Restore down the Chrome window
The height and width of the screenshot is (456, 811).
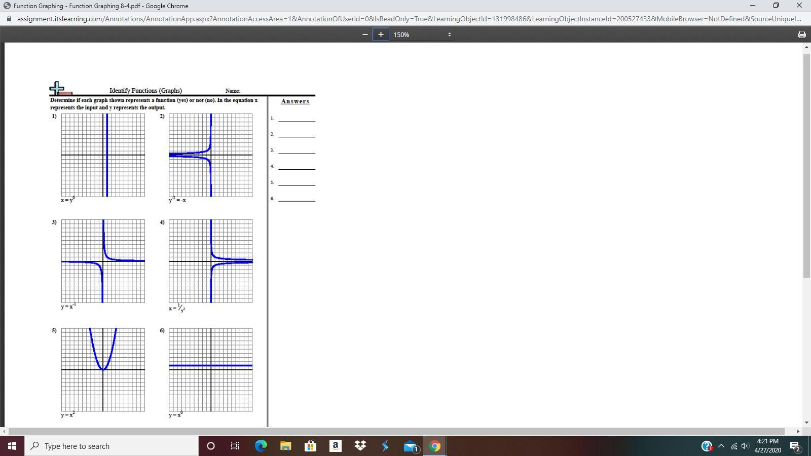click(776, 6)
